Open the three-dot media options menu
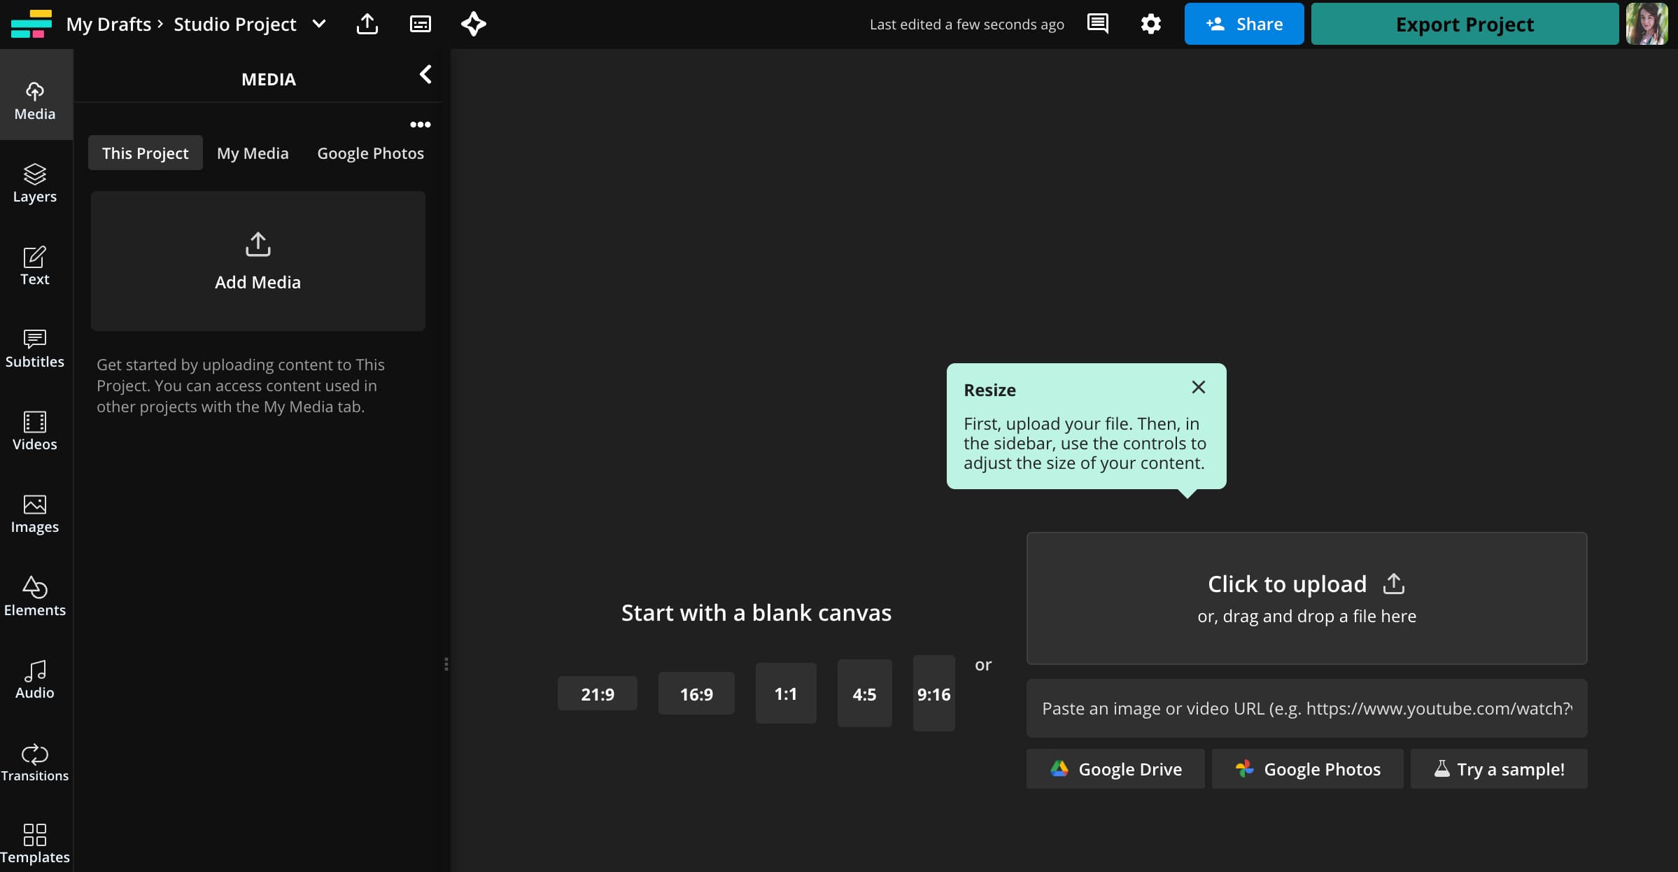Image resolution: width=1678 pixels, height=872 pixels. coord(420,125)
